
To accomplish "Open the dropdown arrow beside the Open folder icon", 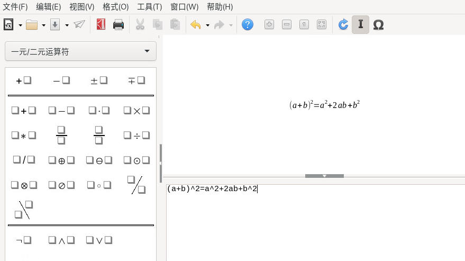I will [43, 25].
